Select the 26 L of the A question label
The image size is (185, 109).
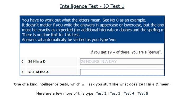(38, 72)
